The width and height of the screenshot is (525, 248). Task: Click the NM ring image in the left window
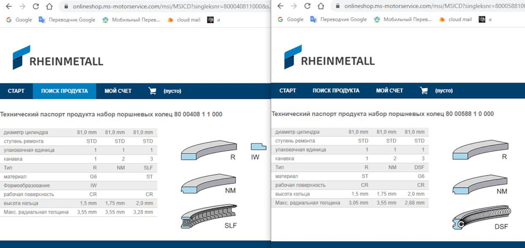click(x=209, y=183)
